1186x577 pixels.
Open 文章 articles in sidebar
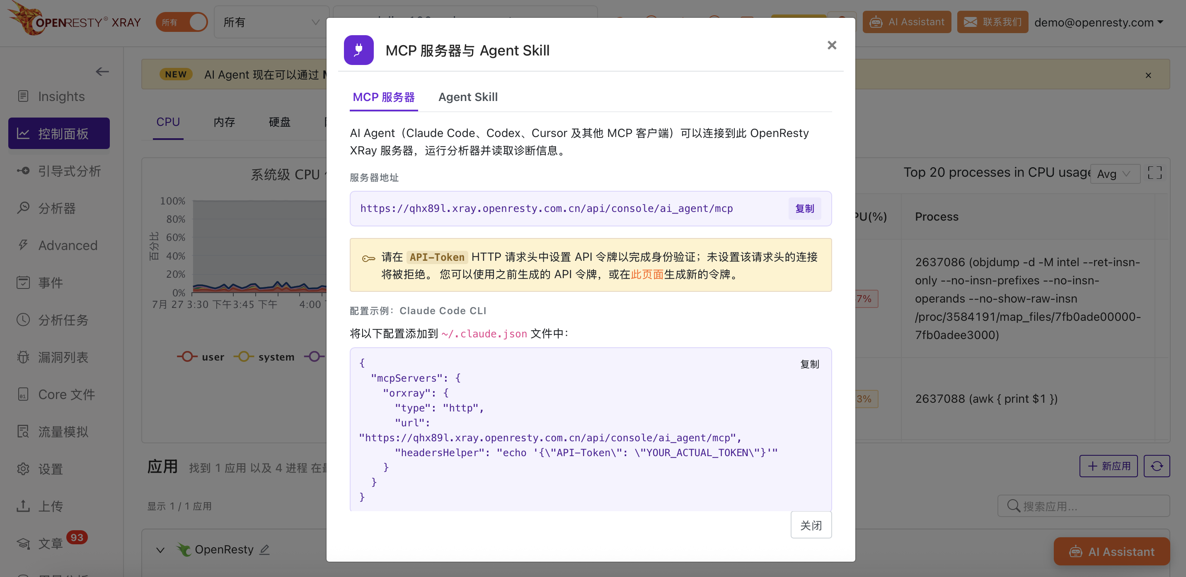pyautogui.click(x=51, y=543)
